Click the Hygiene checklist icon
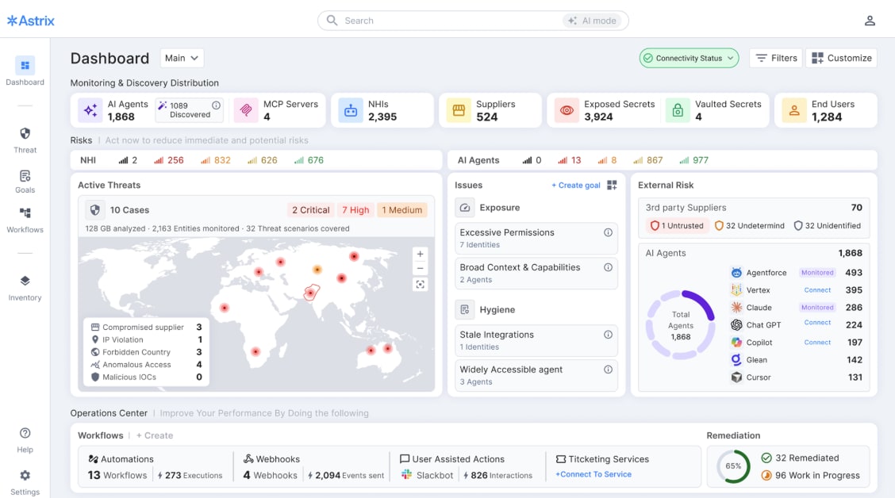Image resolution: width=895 pixels, height=498 pixels. (x=465, y=310)
